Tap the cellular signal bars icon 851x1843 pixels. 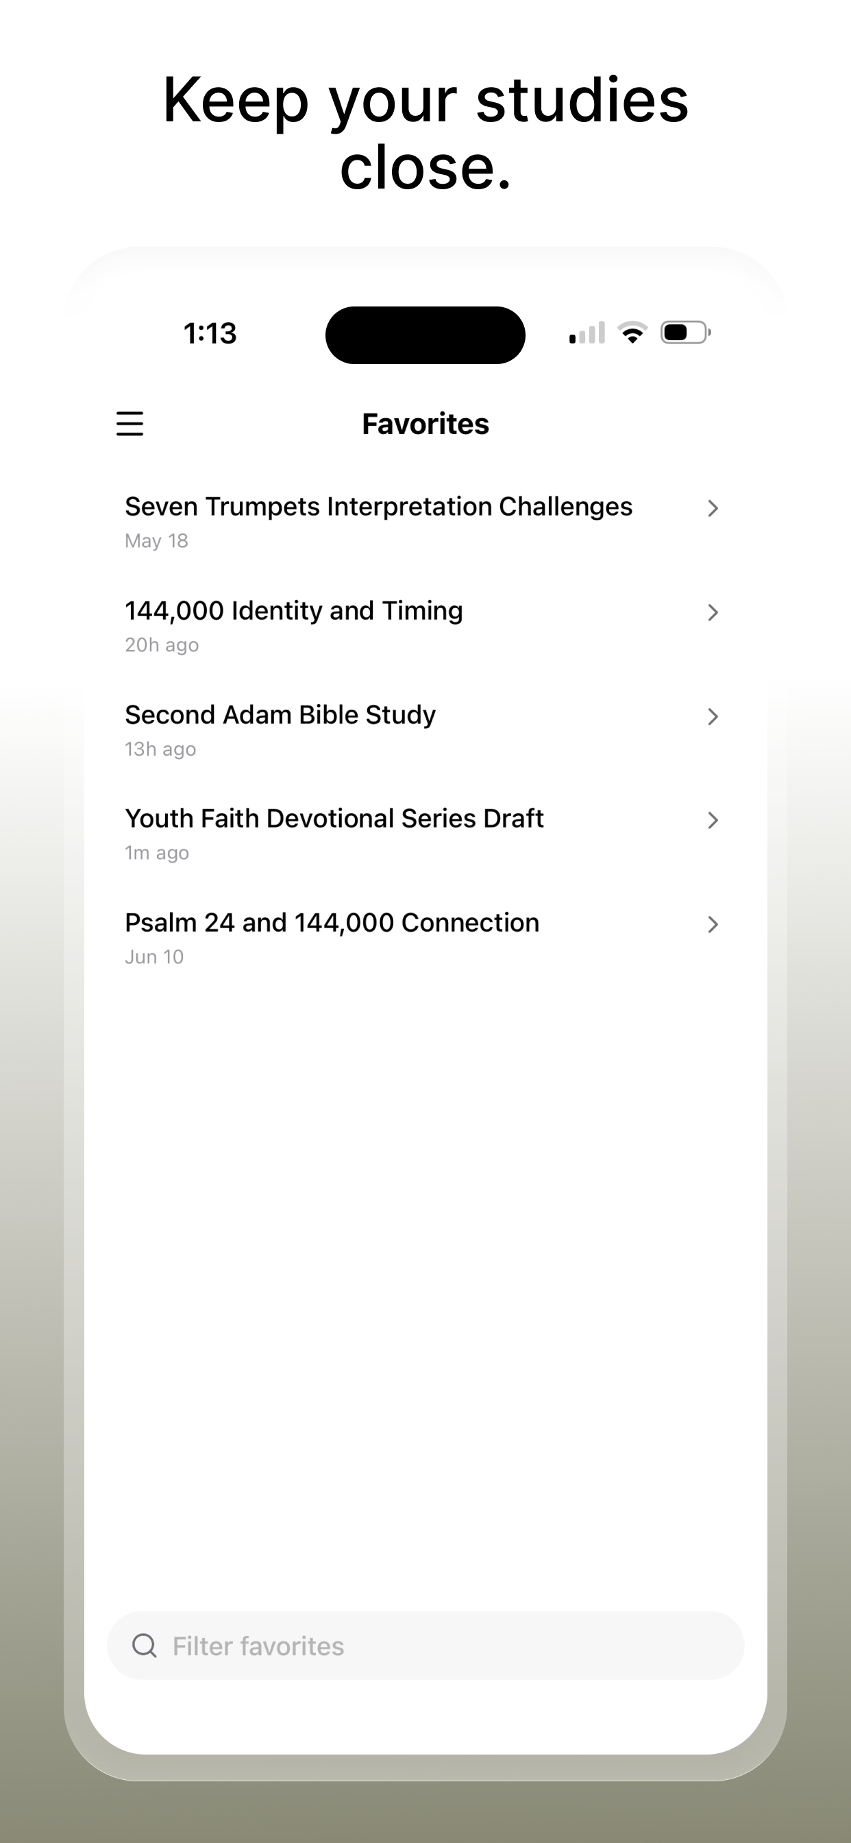(x=587, y=333)
